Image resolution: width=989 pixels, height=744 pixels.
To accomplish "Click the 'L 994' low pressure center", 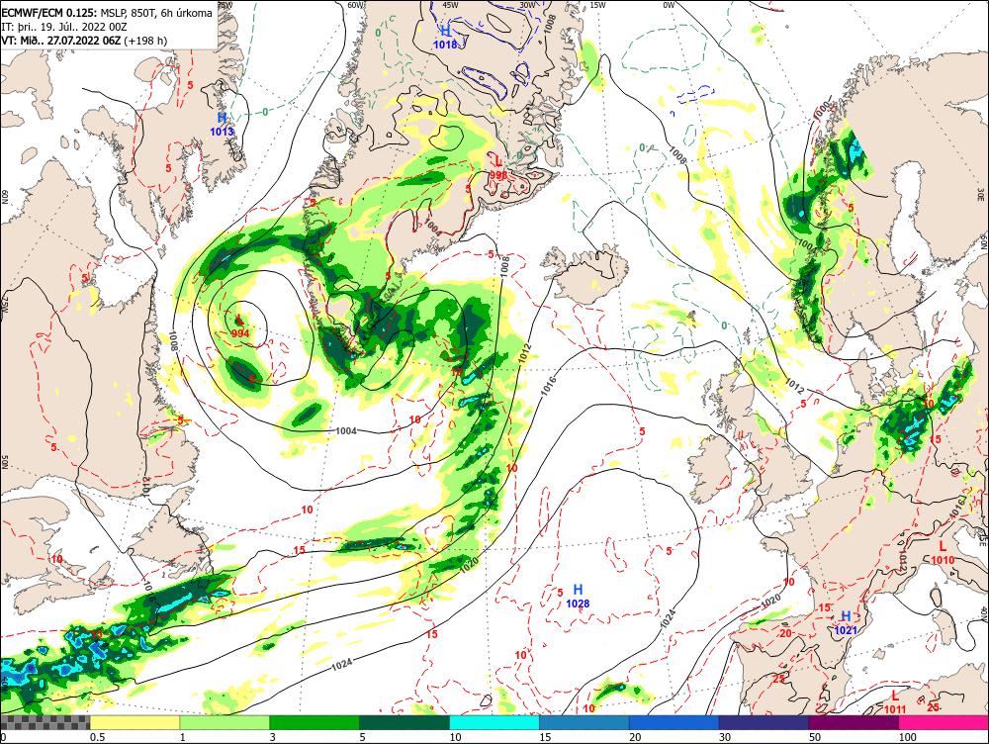I will (240, 326).
